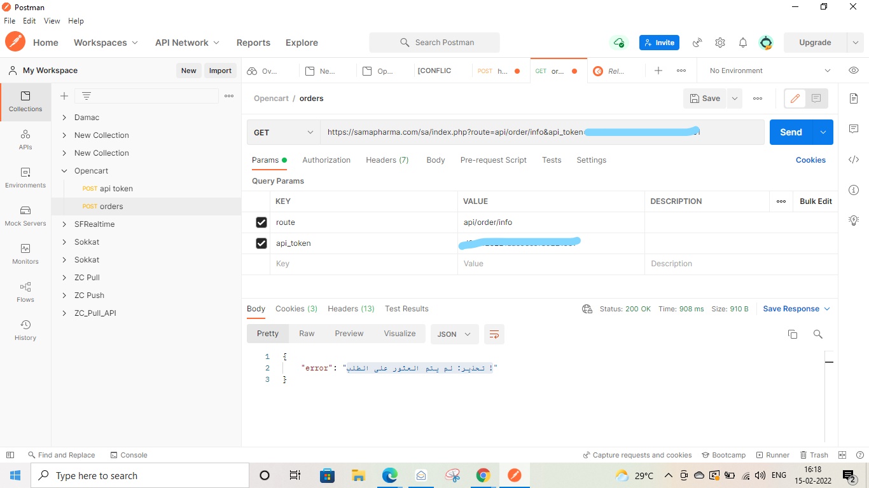Open the documentation icon in right sidebar
Screen dimensions: 869x488
tap(854, 98)
